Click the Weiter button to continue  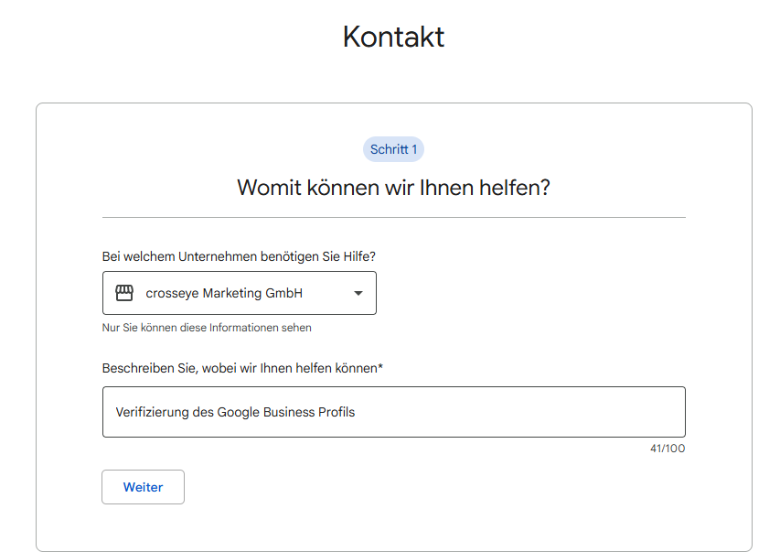(143, 486)
